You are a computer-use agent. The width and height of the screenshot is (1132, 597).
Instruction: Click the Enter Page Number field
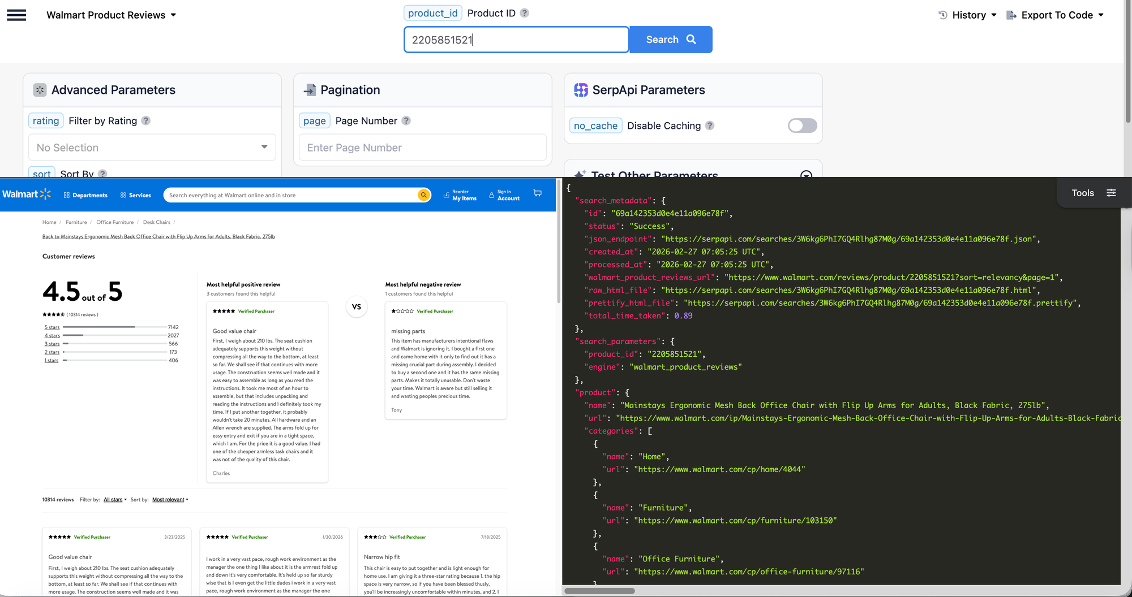coord(422,148)
